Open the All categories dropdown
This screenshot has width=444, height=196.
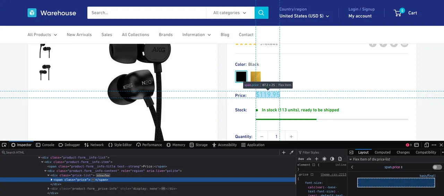[x=230, y=13]
